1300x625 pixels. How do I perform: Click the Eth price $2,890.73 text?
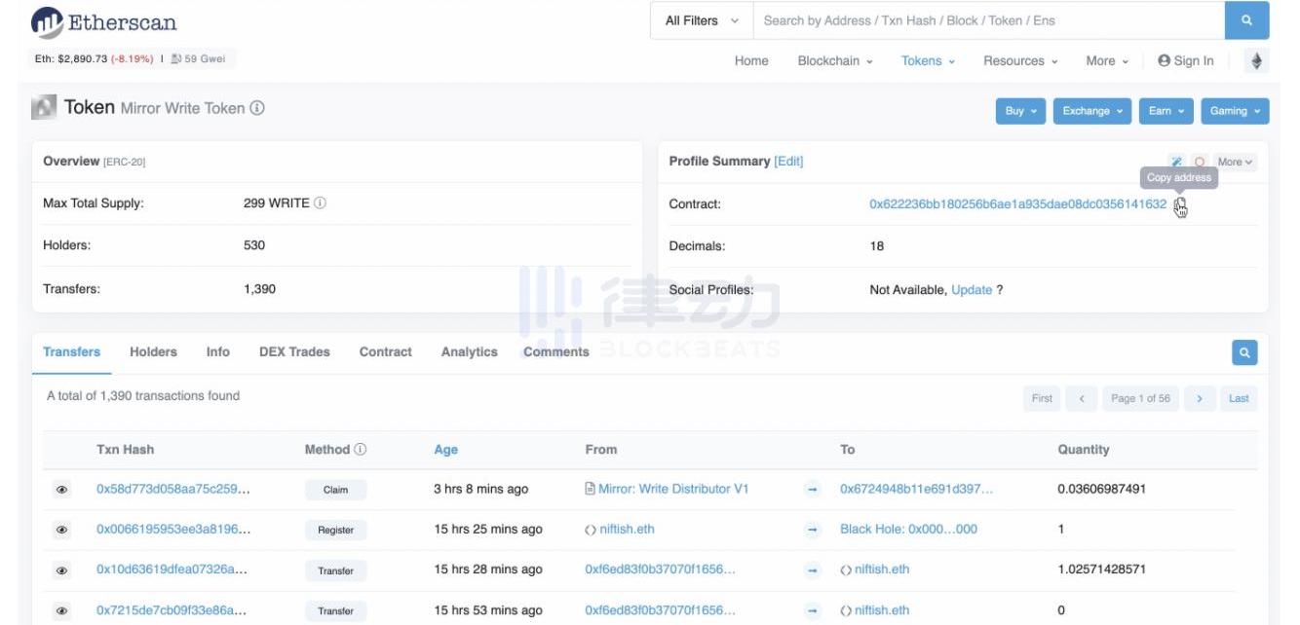[x=70, y=59]
